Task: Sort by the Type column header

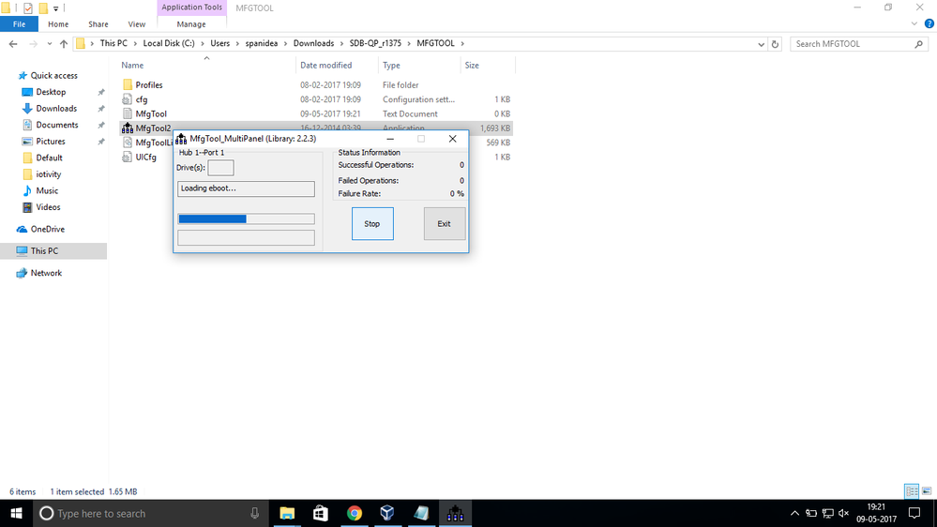Action: click(391, 65)
